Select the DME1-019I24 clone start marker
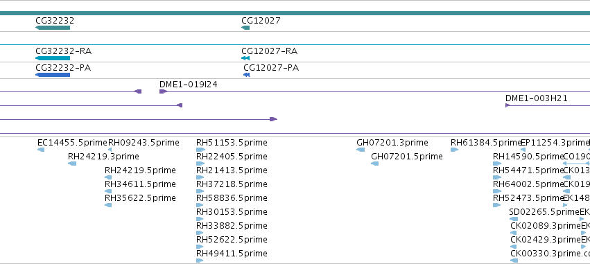 pyautogui.click(x=163, y=91)
